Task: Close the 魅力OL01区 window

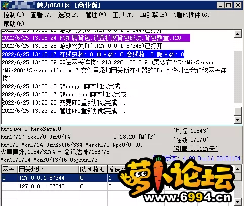Action: [238, 5]
